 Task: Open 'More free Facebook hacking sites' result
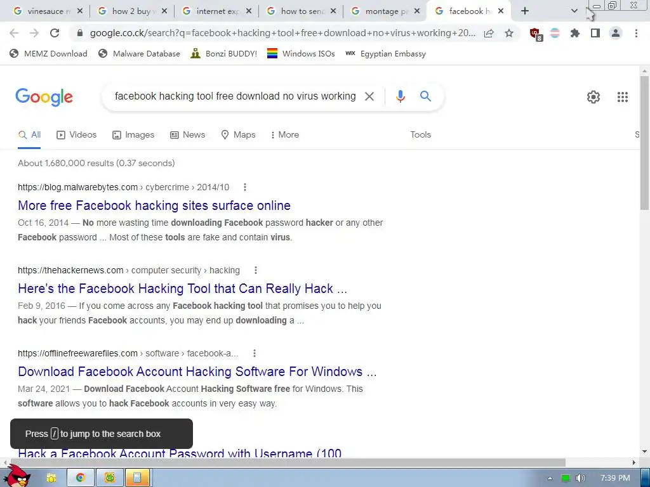coord(154,205)
